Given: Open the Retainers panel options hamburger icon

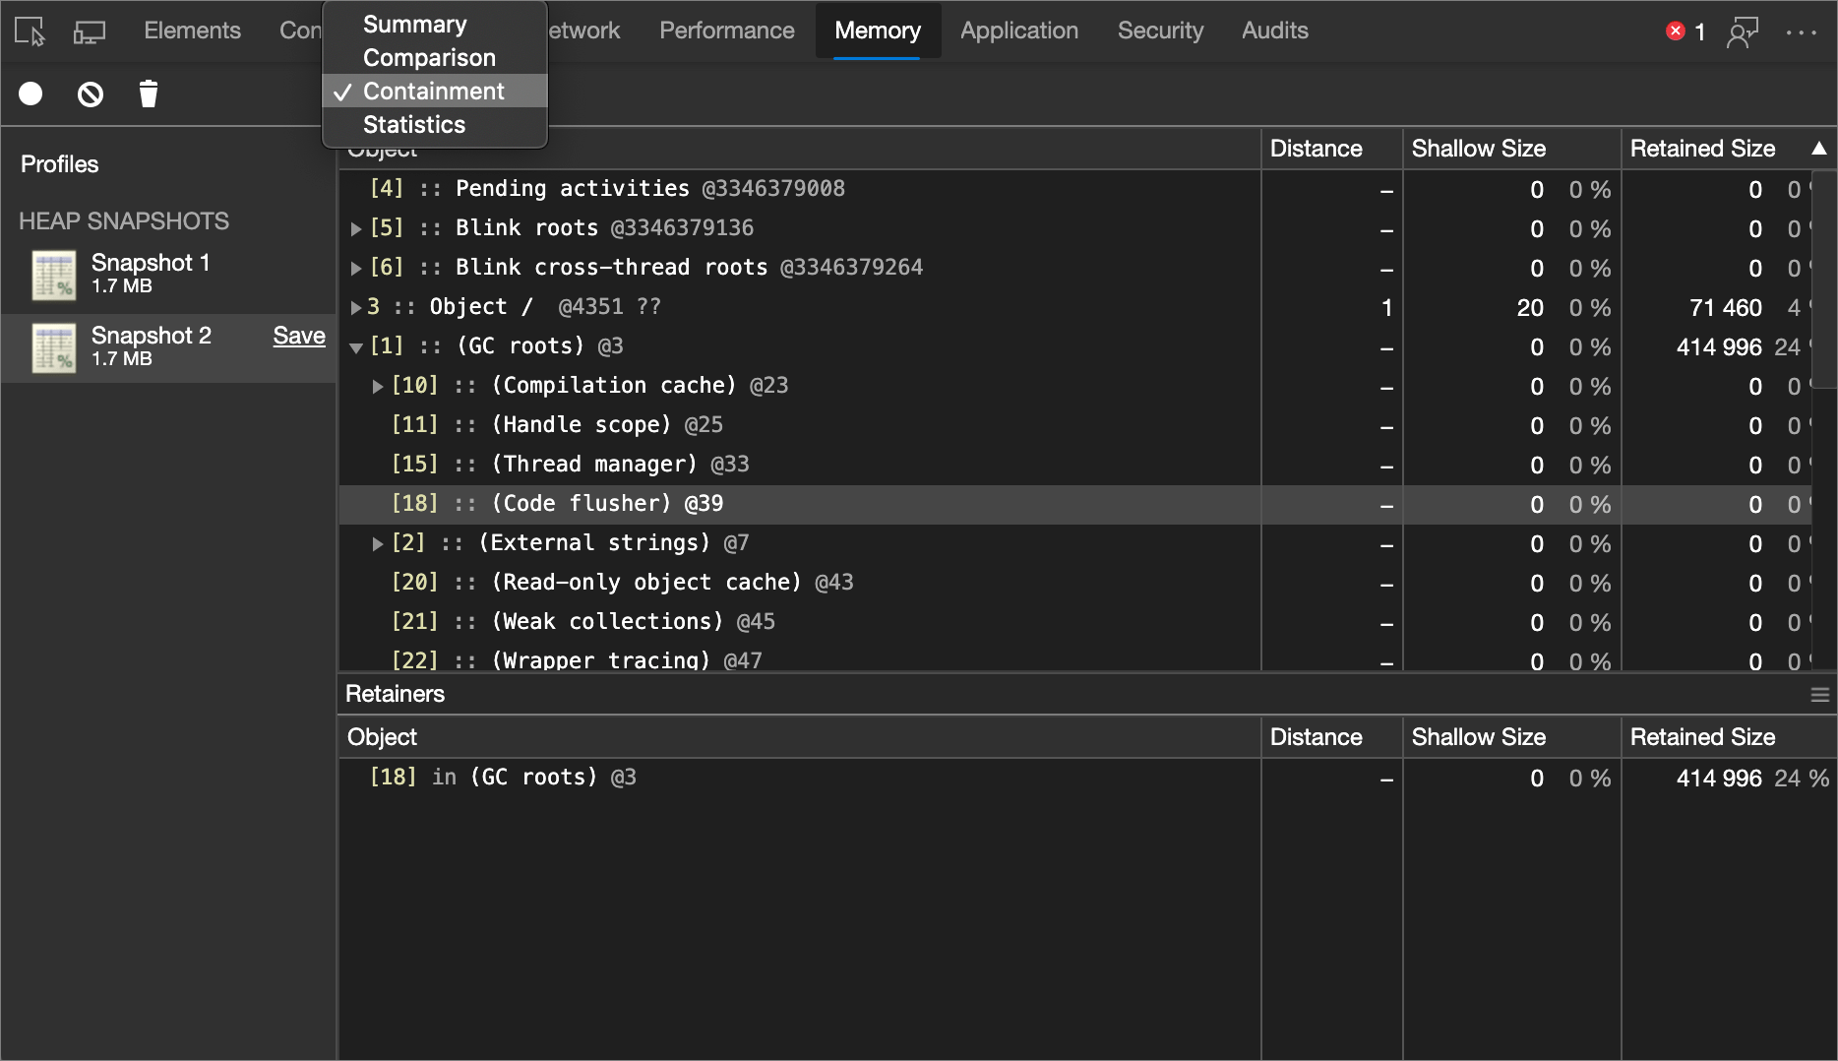Looking at the screenshot, I should point(1818,694).
